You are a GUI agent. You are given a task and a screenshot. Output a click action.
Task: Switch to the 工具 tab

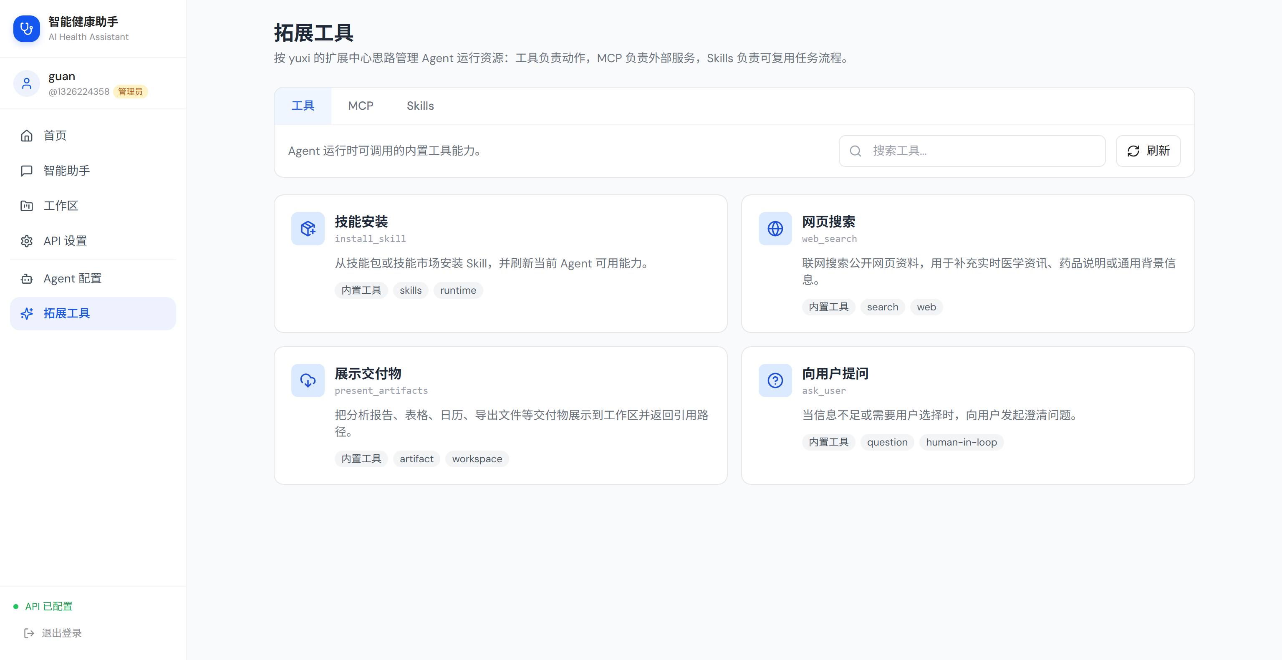click(x=303, y=106)
